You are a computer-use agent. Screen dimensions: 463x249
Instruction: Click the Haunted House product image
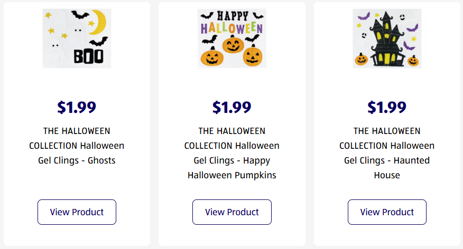(387, 38)
